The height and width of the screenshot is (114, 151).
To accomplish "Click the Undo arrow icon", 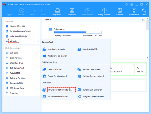I will (32, 11).
